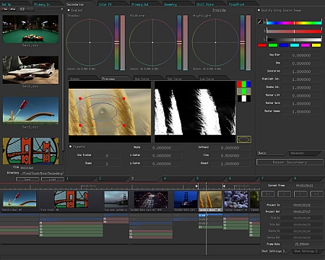Screen dimensions: 325x260
Task: Click the Hue qualifier range slider
Action: point(294,23)
